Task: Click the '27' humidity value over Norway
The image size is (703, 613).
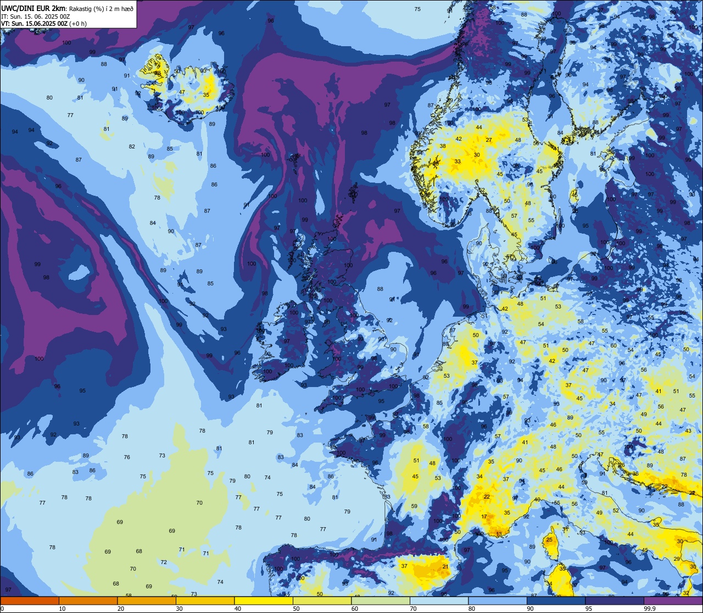Action: coord(489,140)
